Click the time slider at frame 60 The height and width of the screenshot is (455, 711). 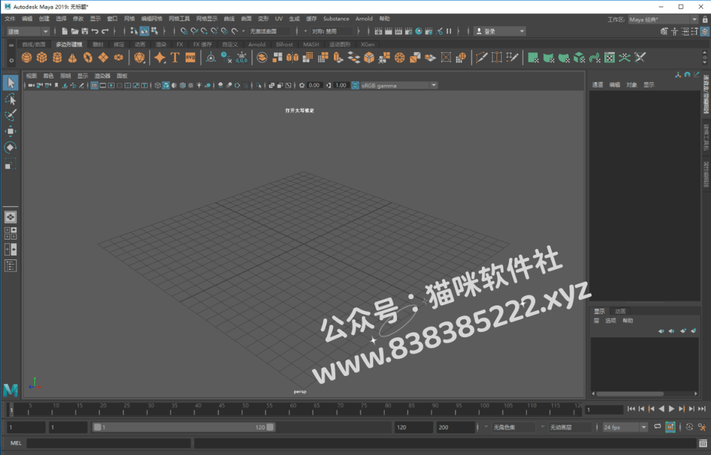293,409
